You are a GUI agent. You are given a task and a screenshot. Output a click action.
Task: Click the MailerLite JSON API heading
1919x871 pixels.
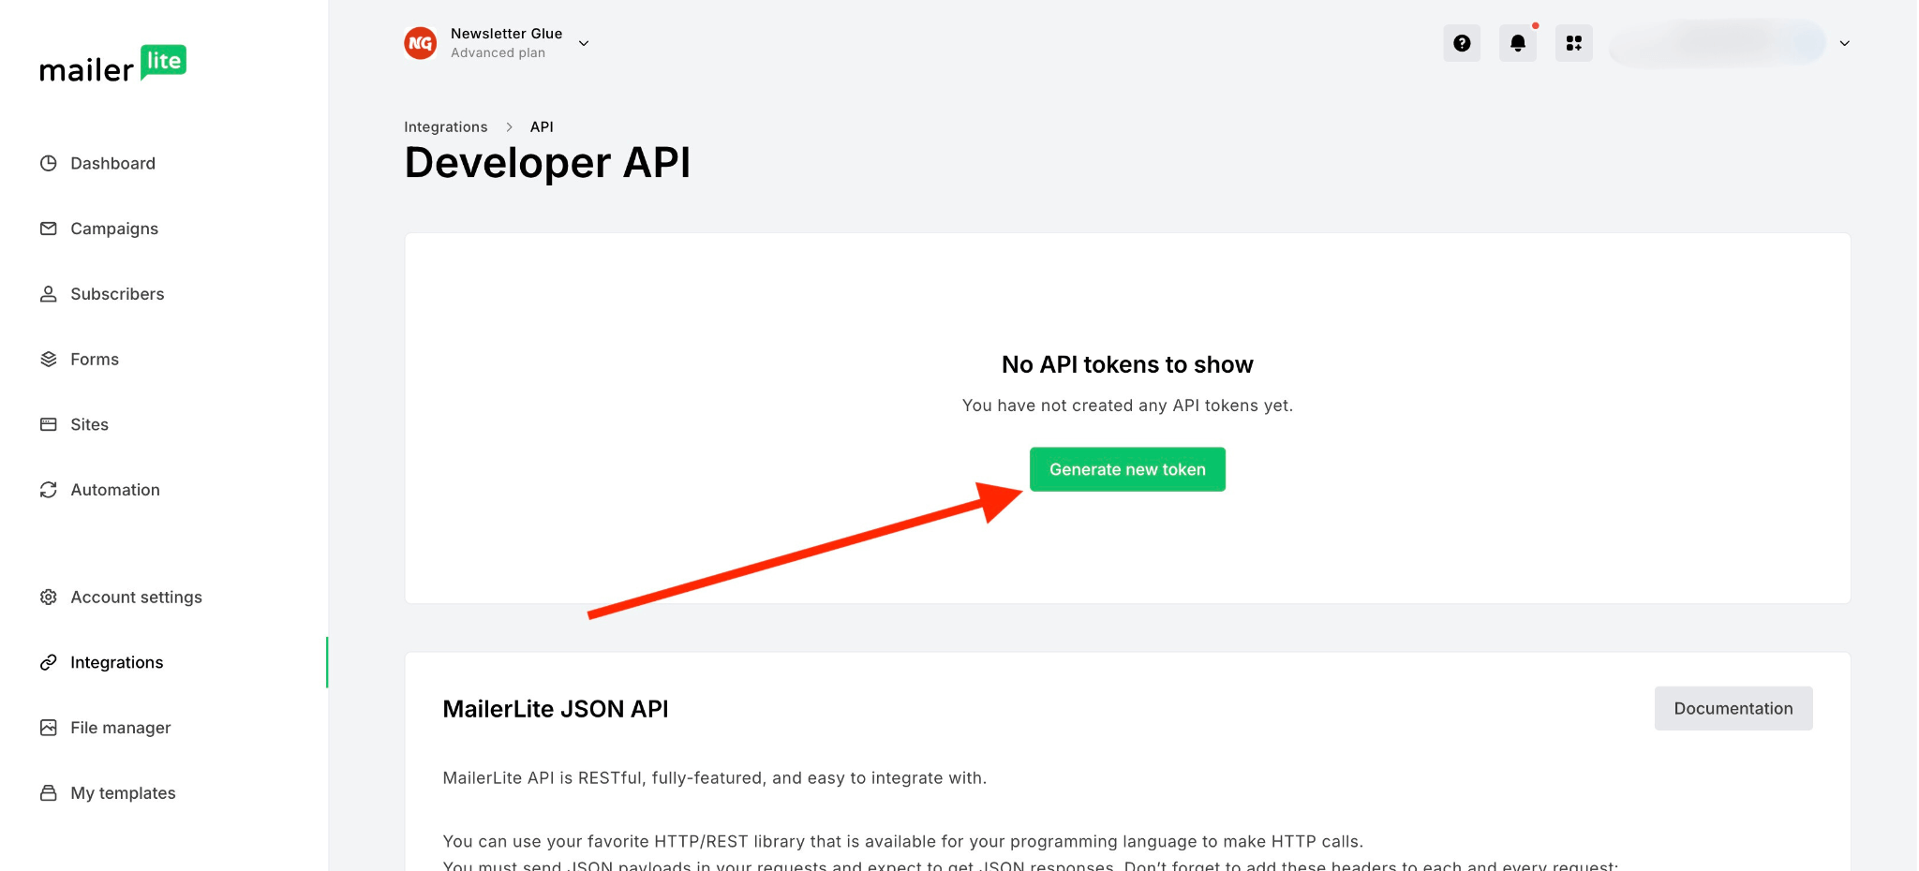pyautogui.click(x=556, y=709)
